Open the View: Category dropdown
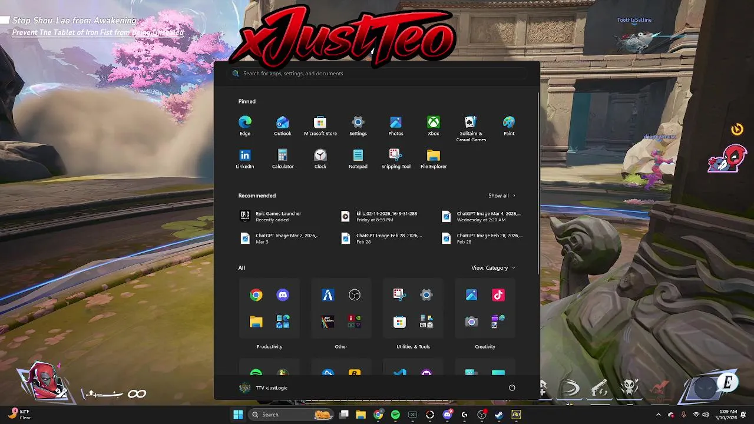Image resolution: width=754 pixels, height=424 pixels. [494, 268]
